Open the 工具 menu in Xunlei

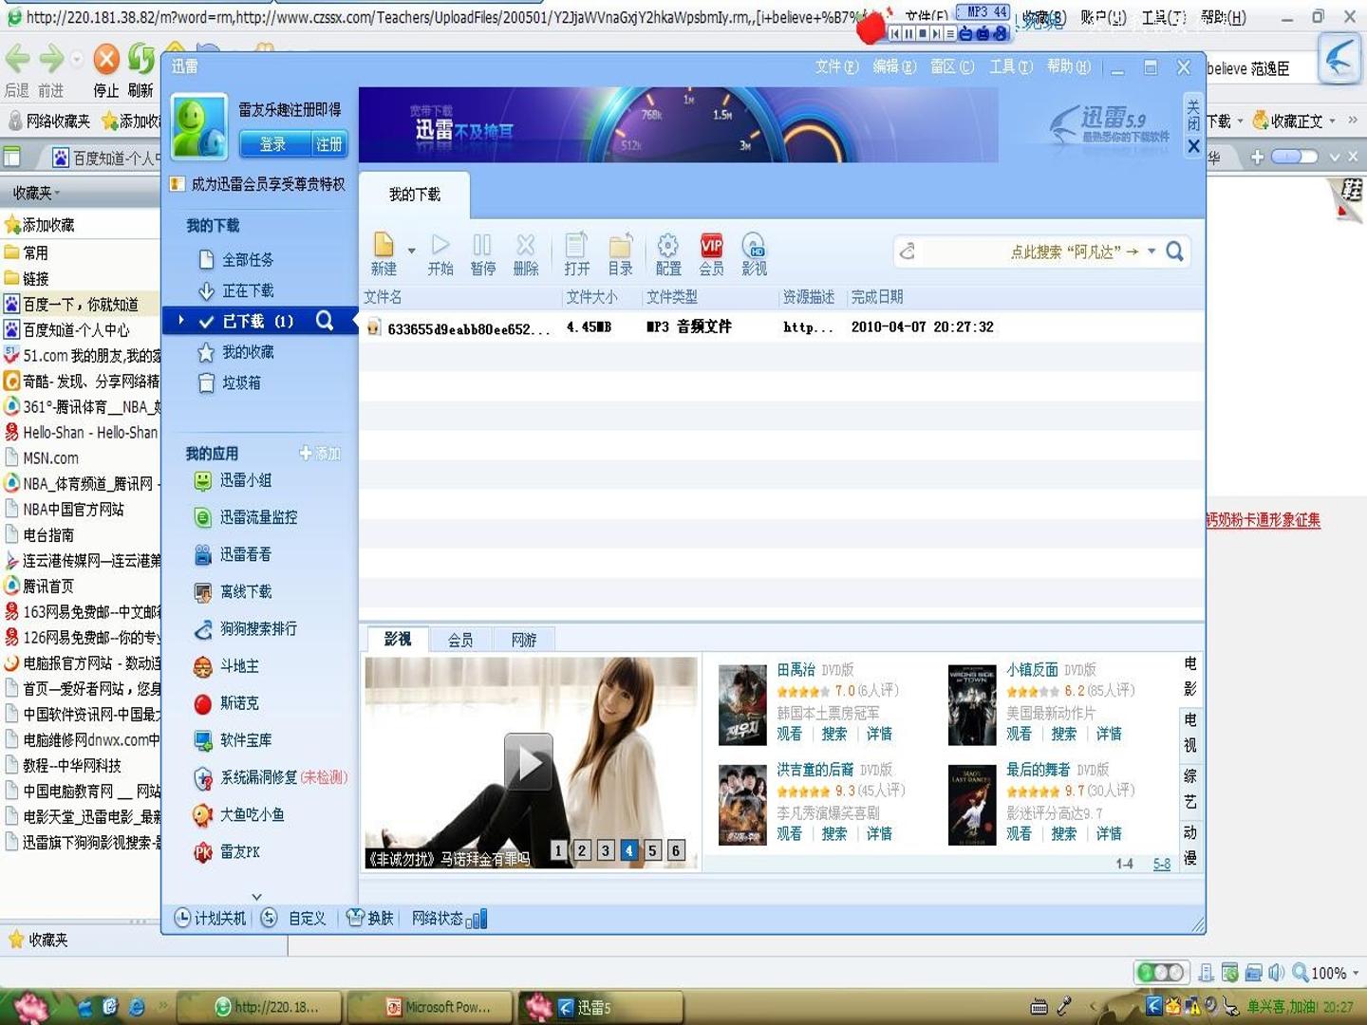coord(1010,66)
